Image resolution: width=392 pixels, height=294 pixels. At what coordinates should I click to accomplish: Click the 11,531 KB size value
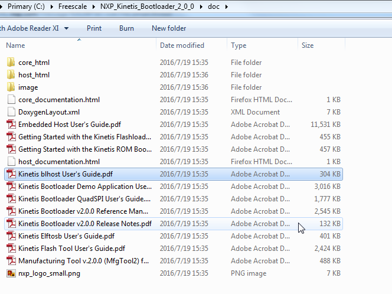325,125
